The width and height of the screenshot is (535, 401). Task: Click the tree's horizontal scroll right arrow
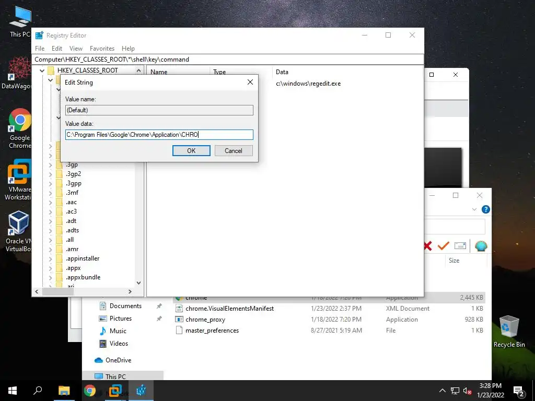pyautogui.click(x=130, y=291)
